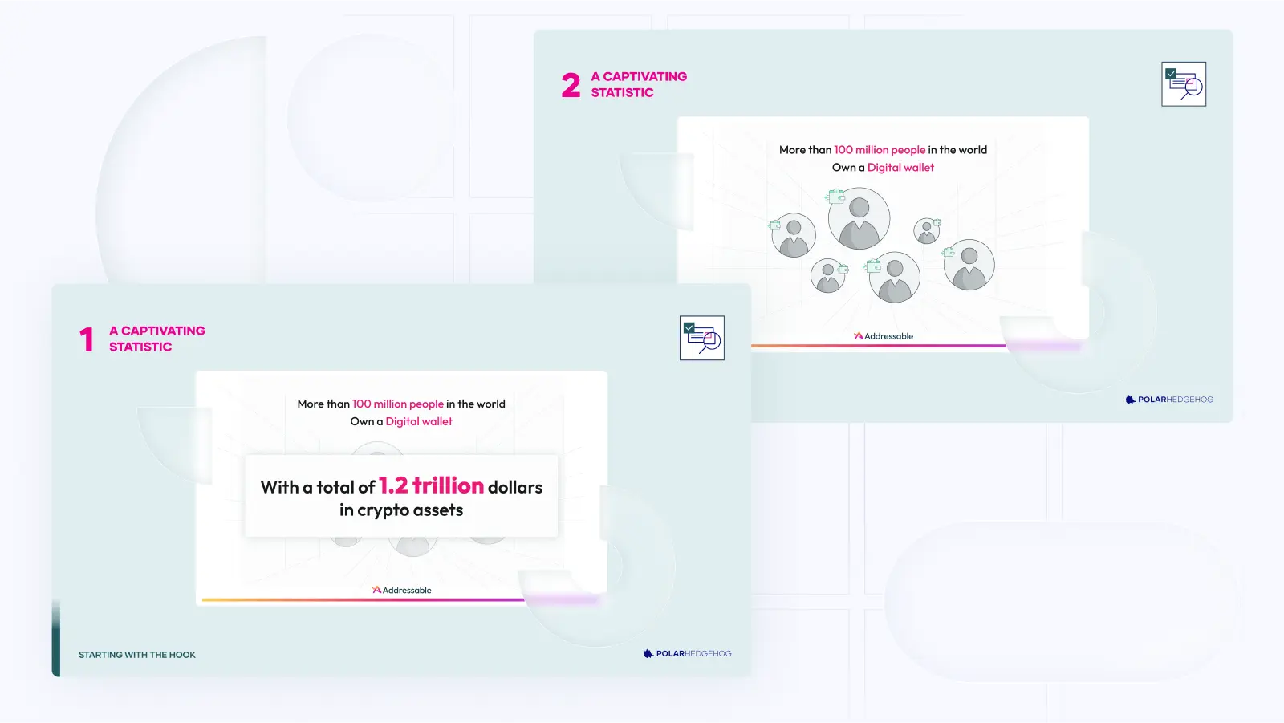This screenshot has height=723, width=1284.
Task: Click the document search icon on slide 2
Action: [1184, 84]
